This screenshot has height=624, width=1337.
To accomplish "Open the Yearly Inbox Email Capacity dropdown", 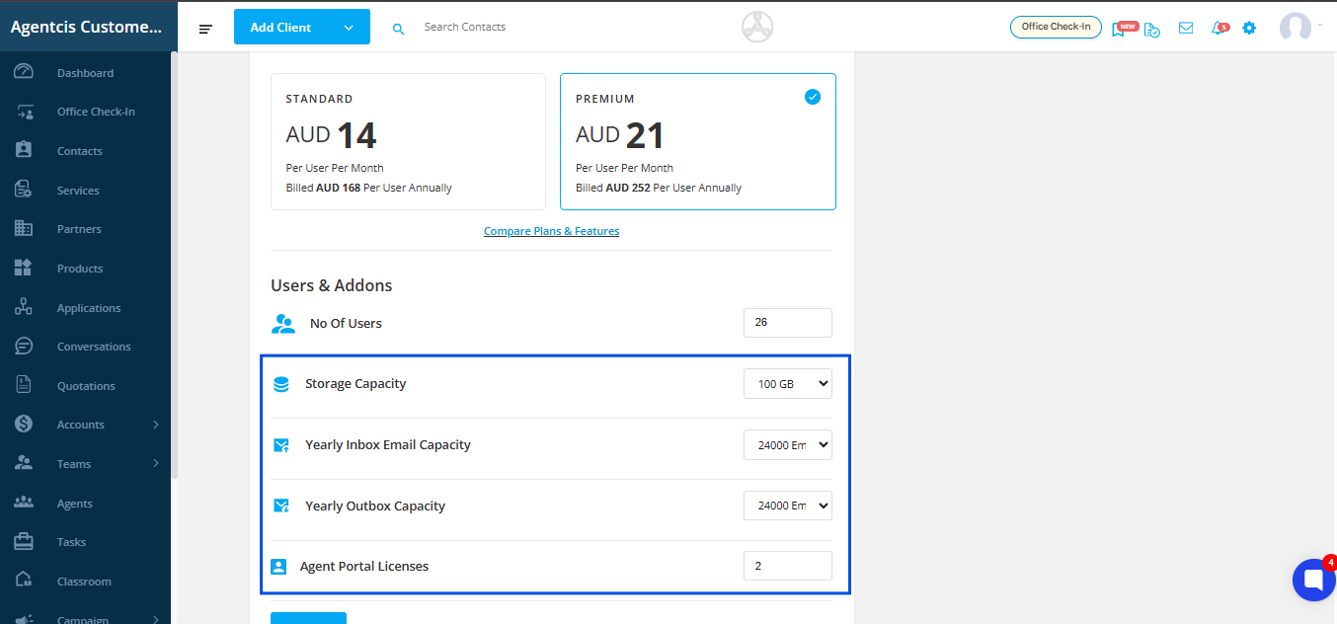I will (787, 445).
